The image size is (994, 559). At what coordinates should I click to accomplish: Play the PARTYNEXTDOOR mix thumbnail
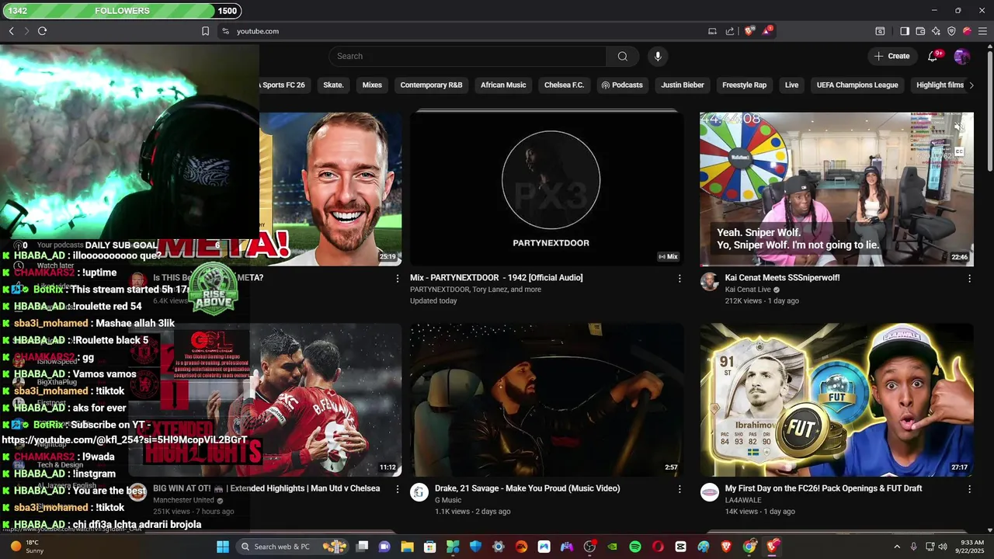[547, 189]
